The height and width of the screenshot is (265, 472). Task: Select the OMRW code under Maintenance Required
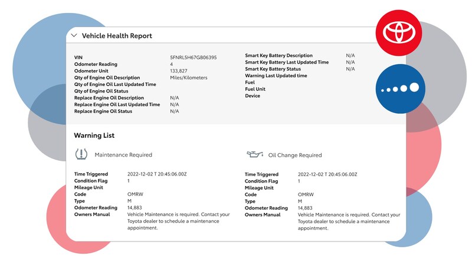[x=135, y=194]
